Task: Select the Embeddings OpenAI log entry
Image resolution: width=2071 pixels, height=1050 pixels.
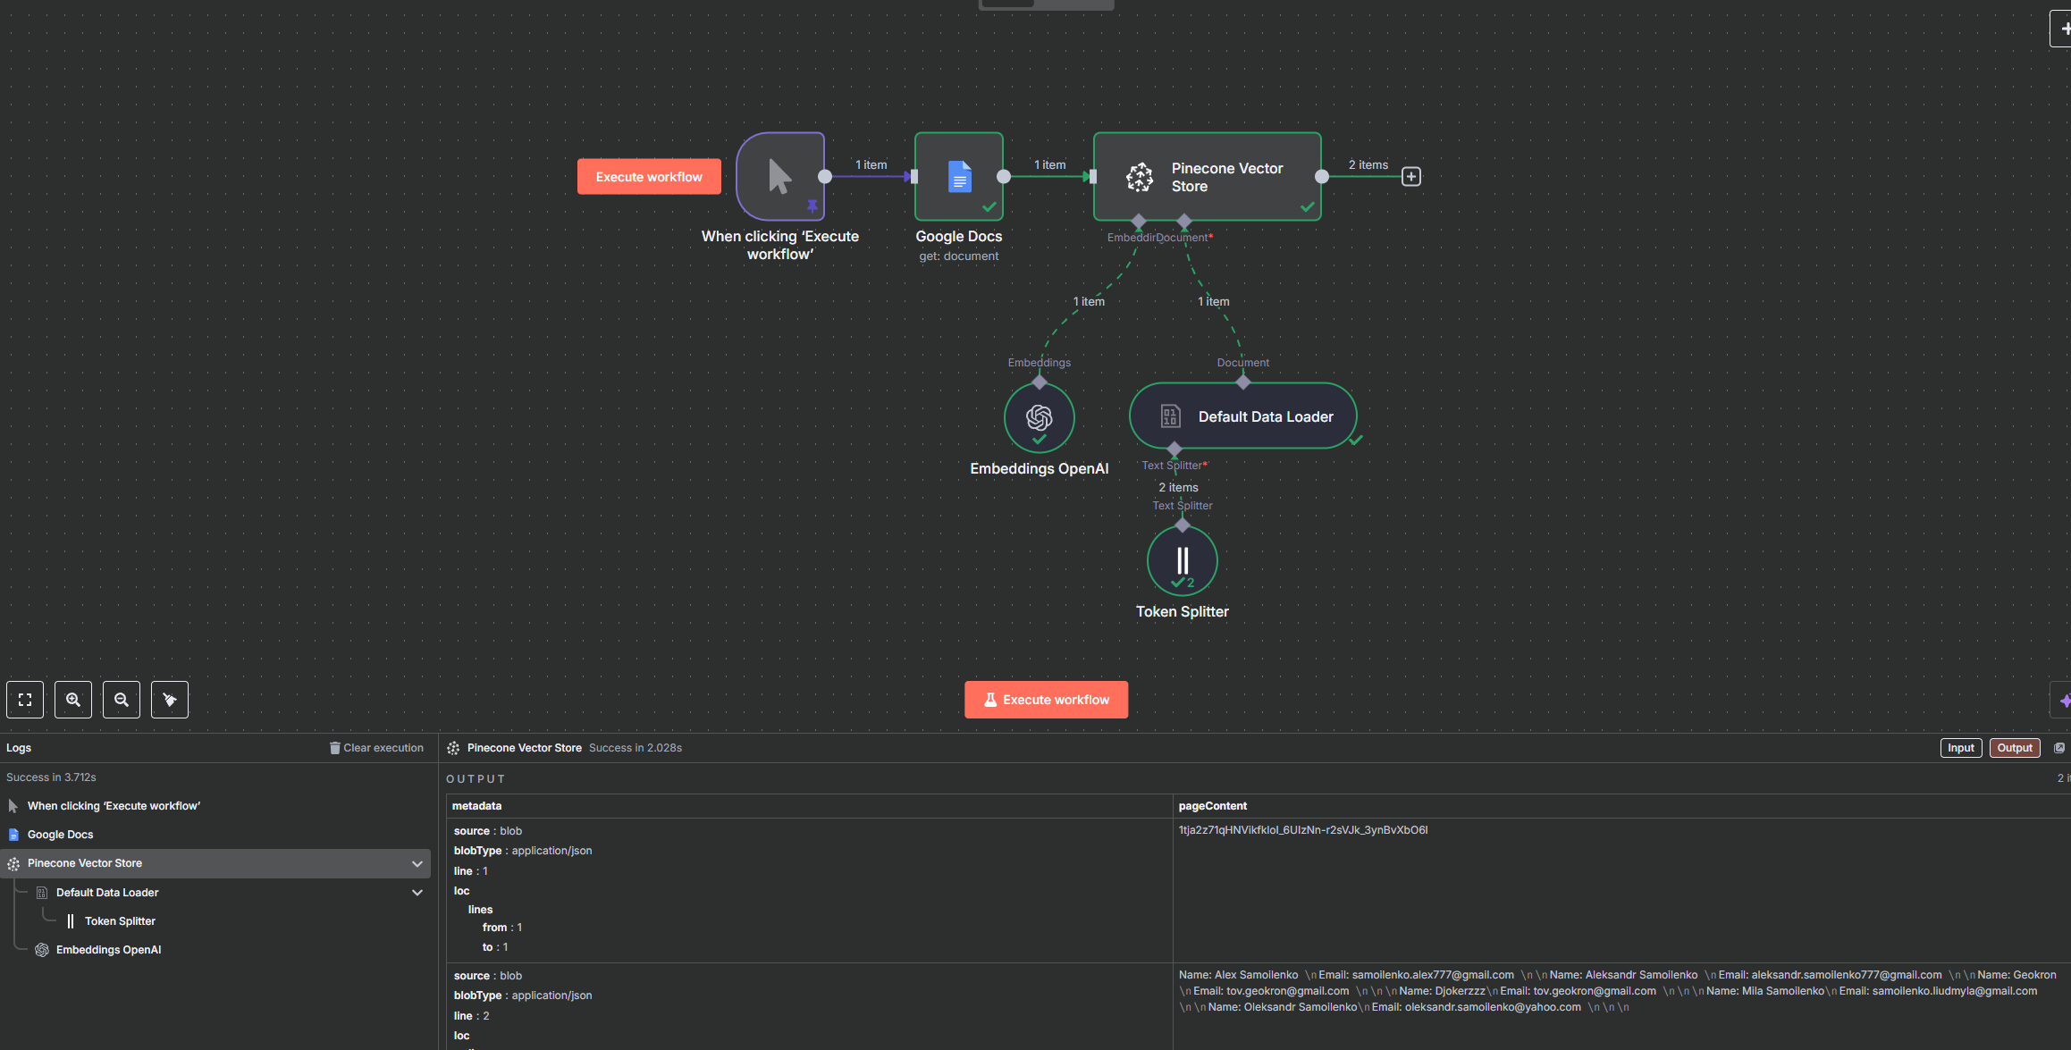Action: click(108, 950)
